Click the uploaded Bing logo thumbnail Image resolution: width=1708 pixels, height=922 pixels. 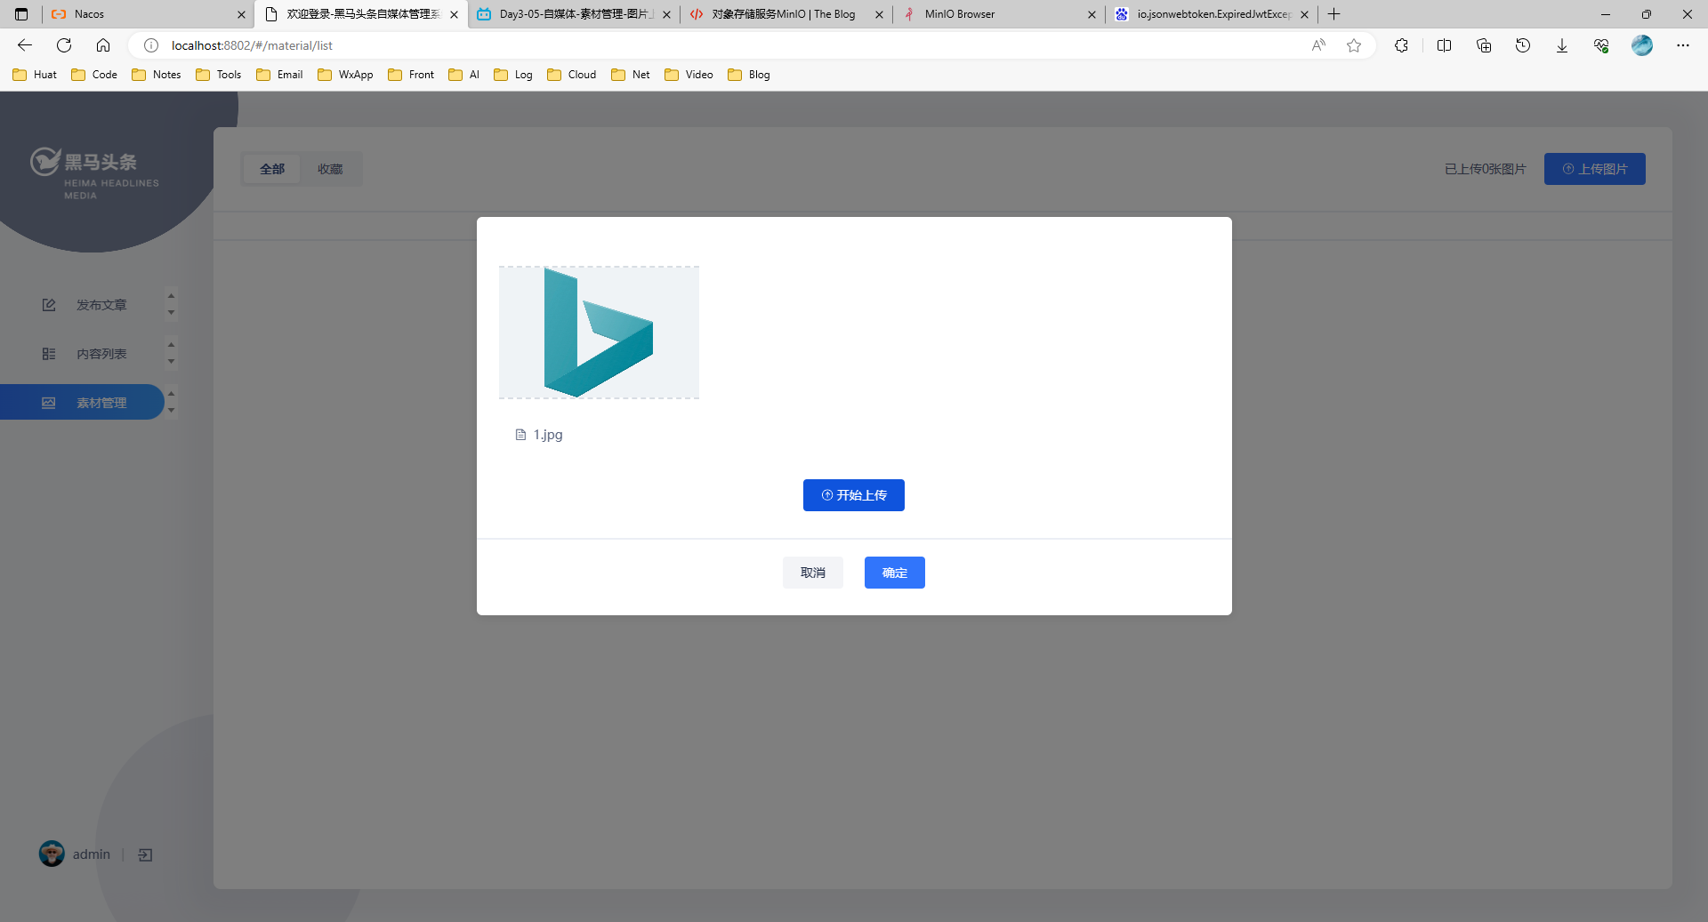(x=599, y=333)
